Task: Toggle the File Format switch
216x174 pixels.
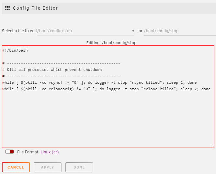Action: (9, 152)
